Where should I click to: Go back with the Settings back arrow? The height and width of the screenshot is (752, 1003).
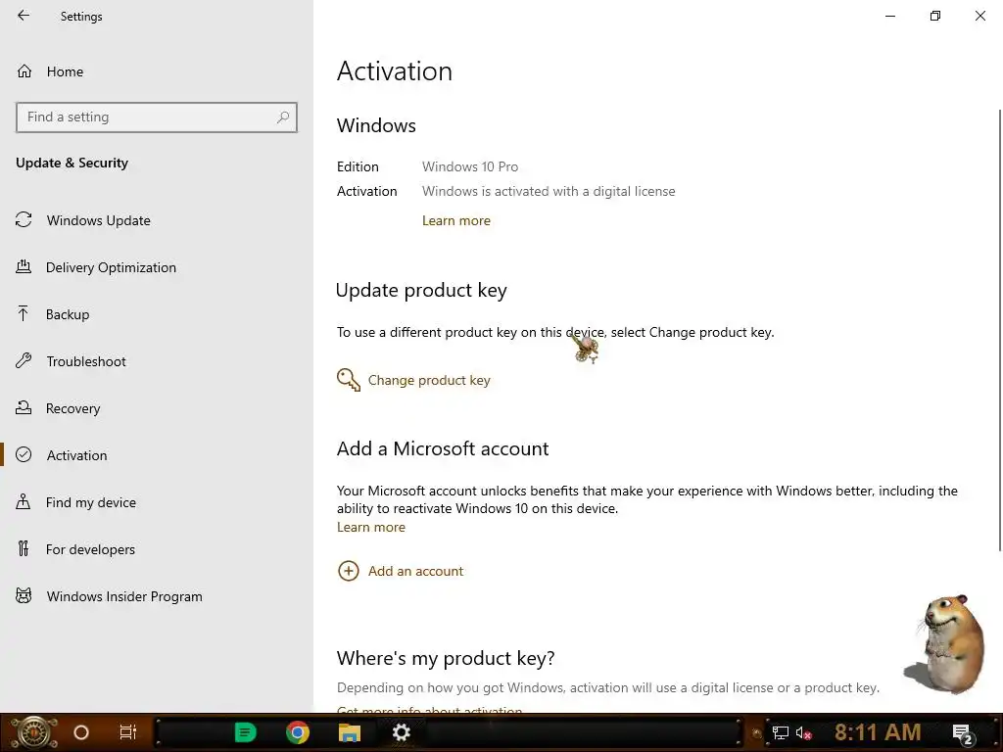point(24,16)
